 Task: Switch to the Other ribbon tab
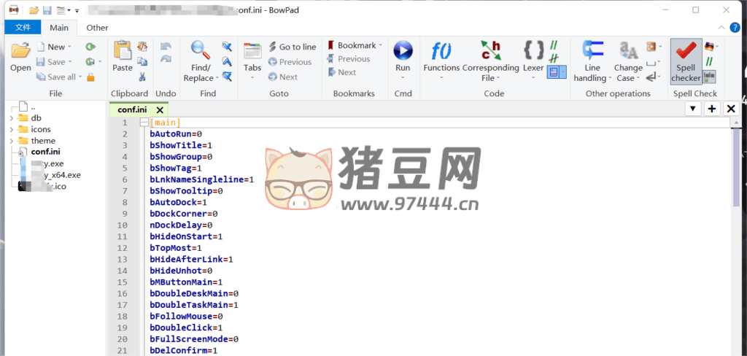(x=97, y=28)
